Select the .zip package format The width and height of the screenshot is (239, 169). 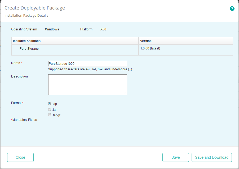(x=49, y=103)
